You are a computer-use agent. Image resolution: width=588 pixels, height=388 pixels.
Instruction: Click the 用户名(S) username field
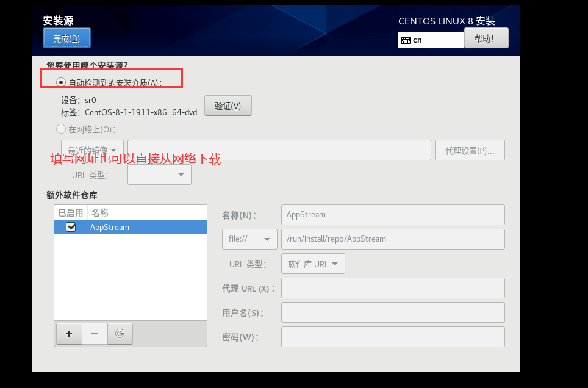(393, 312)
